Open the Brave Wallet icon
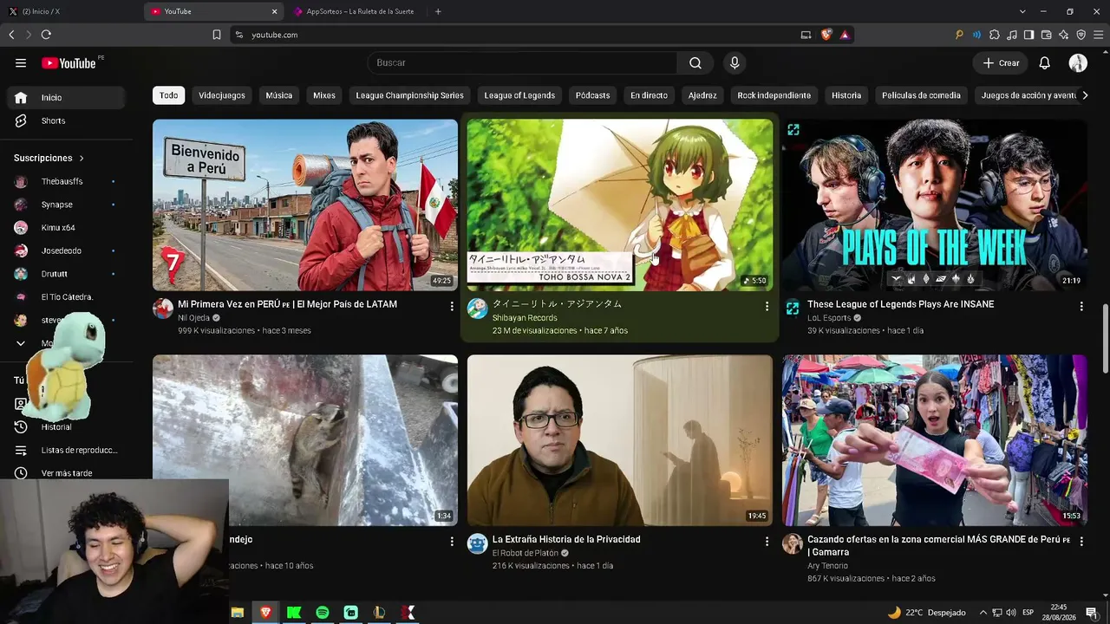The height and width of the screenshot is (624, 1110). pos(1046,35)
